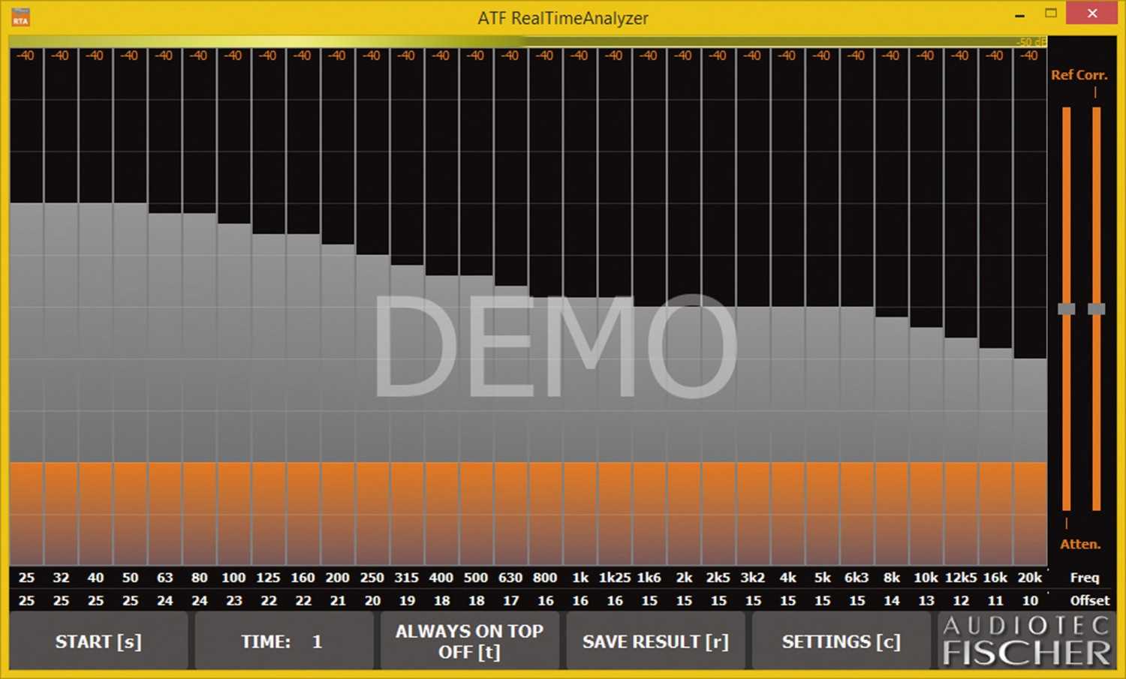The height and width of the screenshot is (679, 1126).
Task: Click the 315 Hz frequency band bar
Action: click(x=406, y=415)
